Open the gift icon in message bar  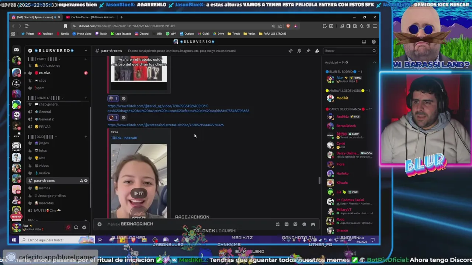(278, 224)
